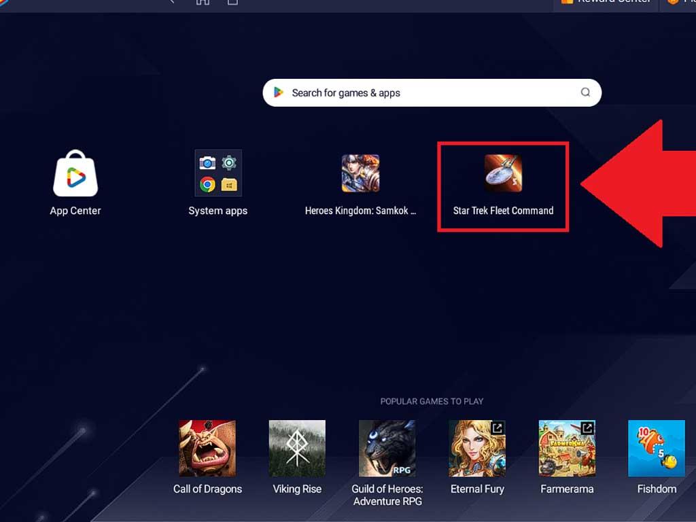Launch Heroes Kingdom: Samkok game

360,174
